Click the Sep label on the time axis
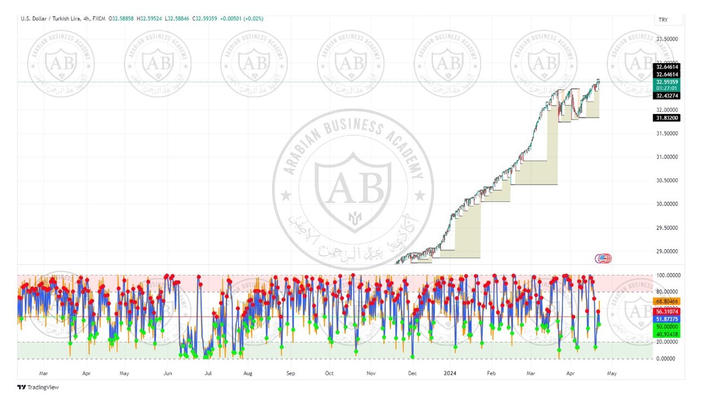This screenshot has width=702, height=395. pos(290,373)
